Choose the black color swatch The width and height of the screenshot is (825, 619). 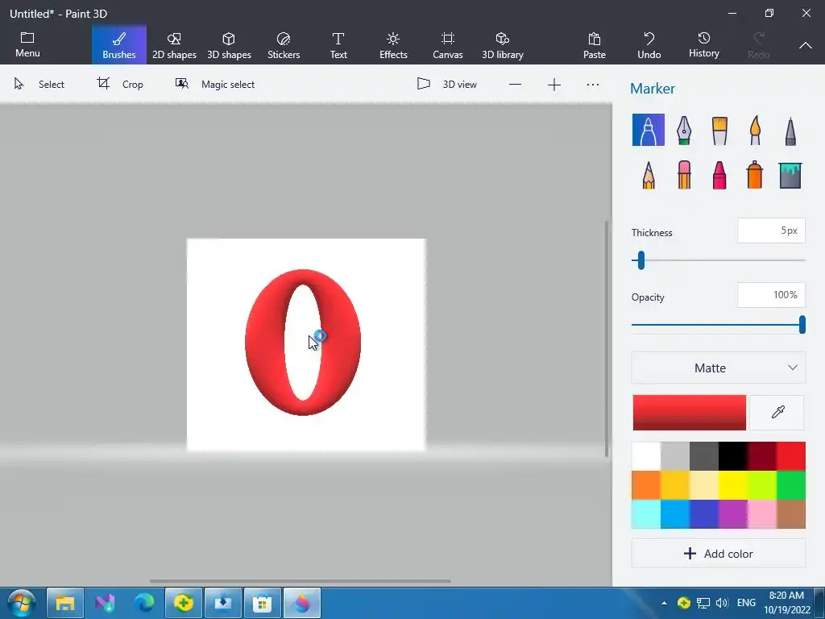click(733, 456)
